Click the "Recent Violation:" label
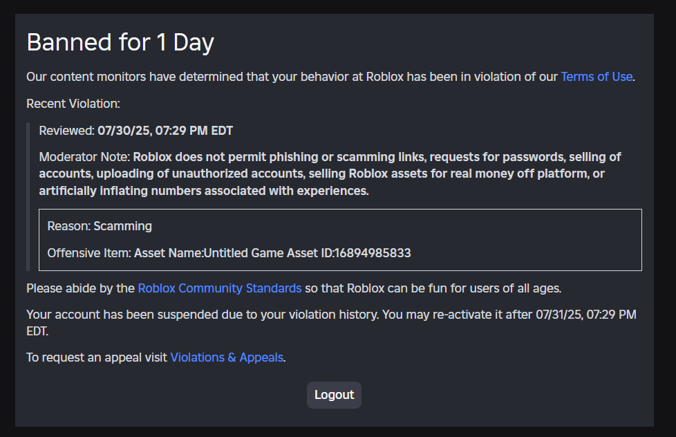 pyautogui.click(x=73, y=104)
